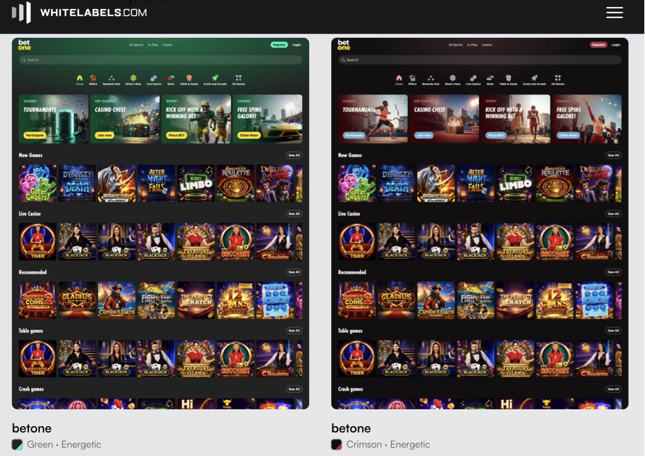This screenshot has height=456, width=645.
Task: Click Register button in Crimson template
Action: [599, 45]
